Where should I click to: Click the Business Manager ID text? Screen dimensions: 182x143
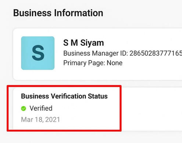pos(122,53)
